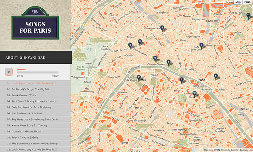The image size is (253, 152).
Task: Select map pin number 5
Action: pos(140,42)
